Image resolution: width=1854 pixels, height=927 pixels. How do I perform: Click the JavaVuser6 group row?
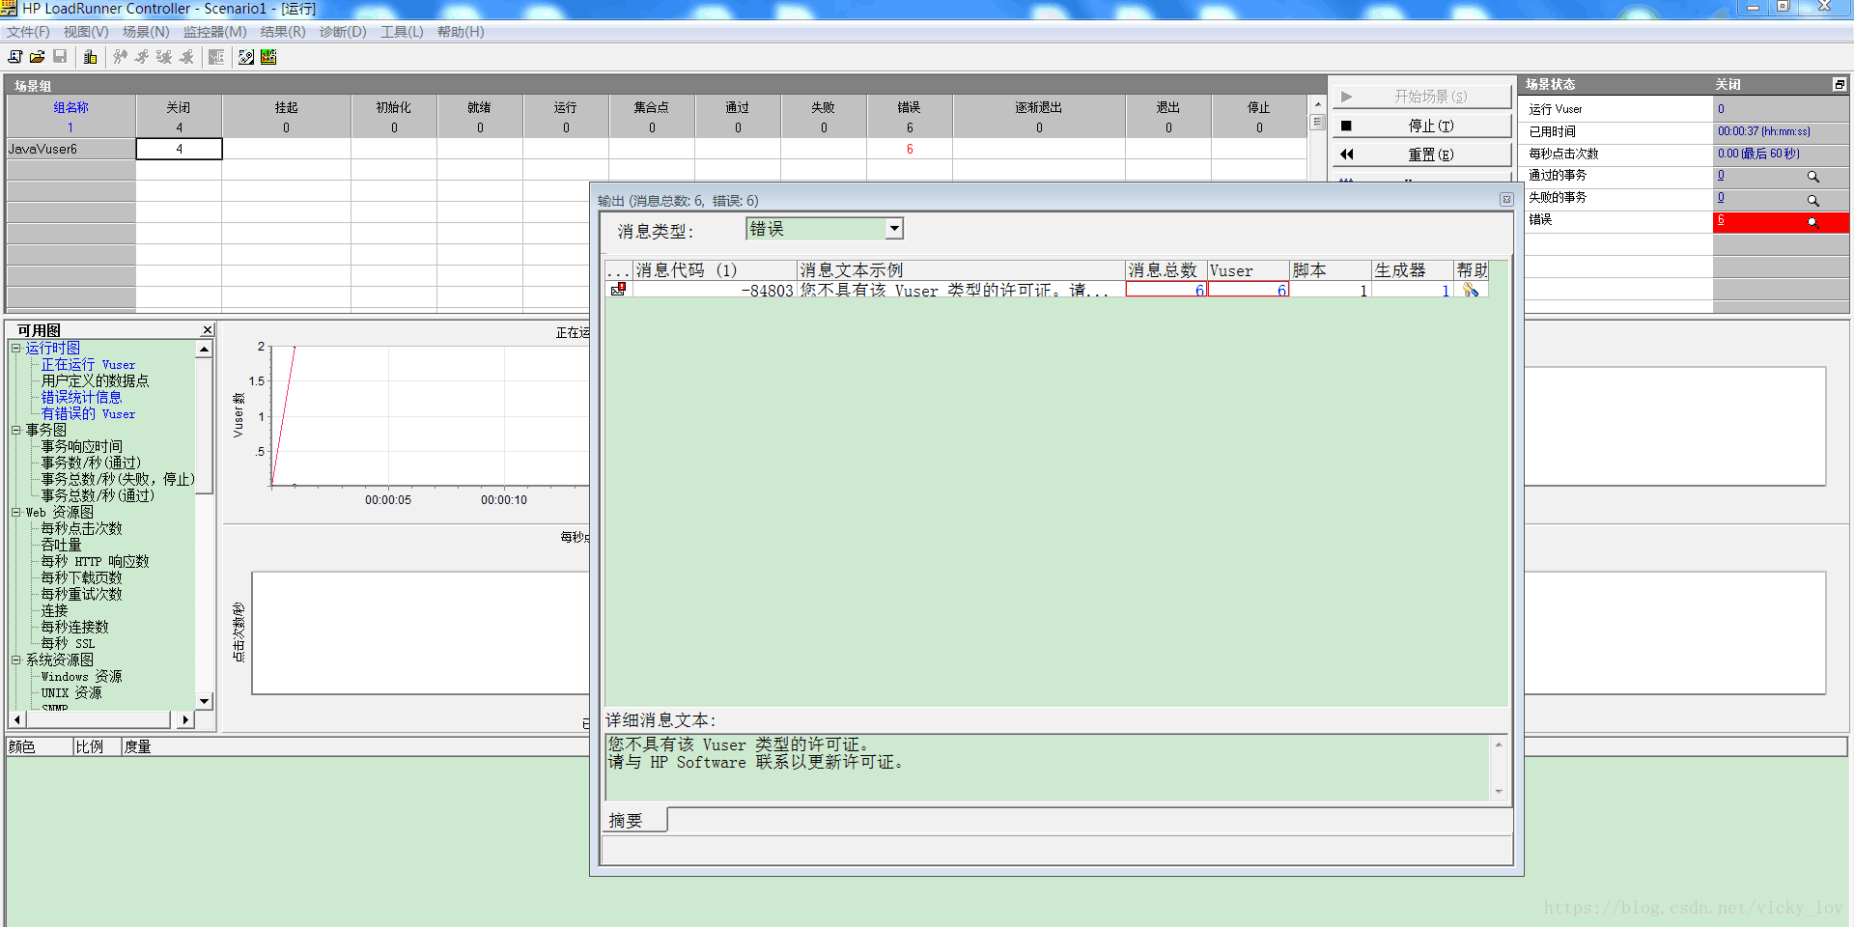[x=70, y=149]
